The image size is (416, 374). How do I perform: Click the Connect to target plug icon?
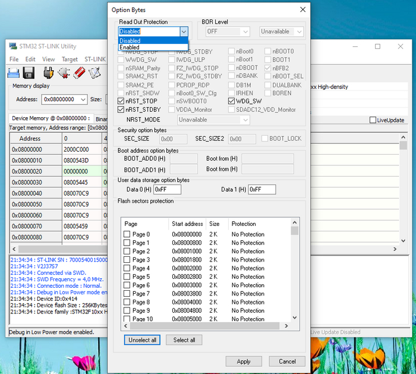(x=49, y=73)
